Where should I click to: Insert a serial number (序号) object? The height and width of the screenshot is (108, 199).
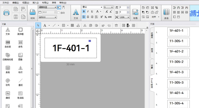click(20, 44)
